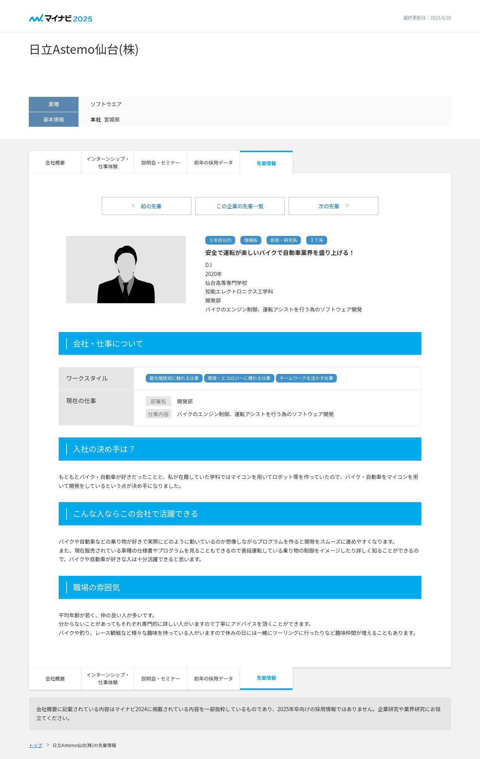Image resolution: width=480 pixels, height=759 pixels.
Task: Click the マイナビ2025 logo
Action: 61,18
